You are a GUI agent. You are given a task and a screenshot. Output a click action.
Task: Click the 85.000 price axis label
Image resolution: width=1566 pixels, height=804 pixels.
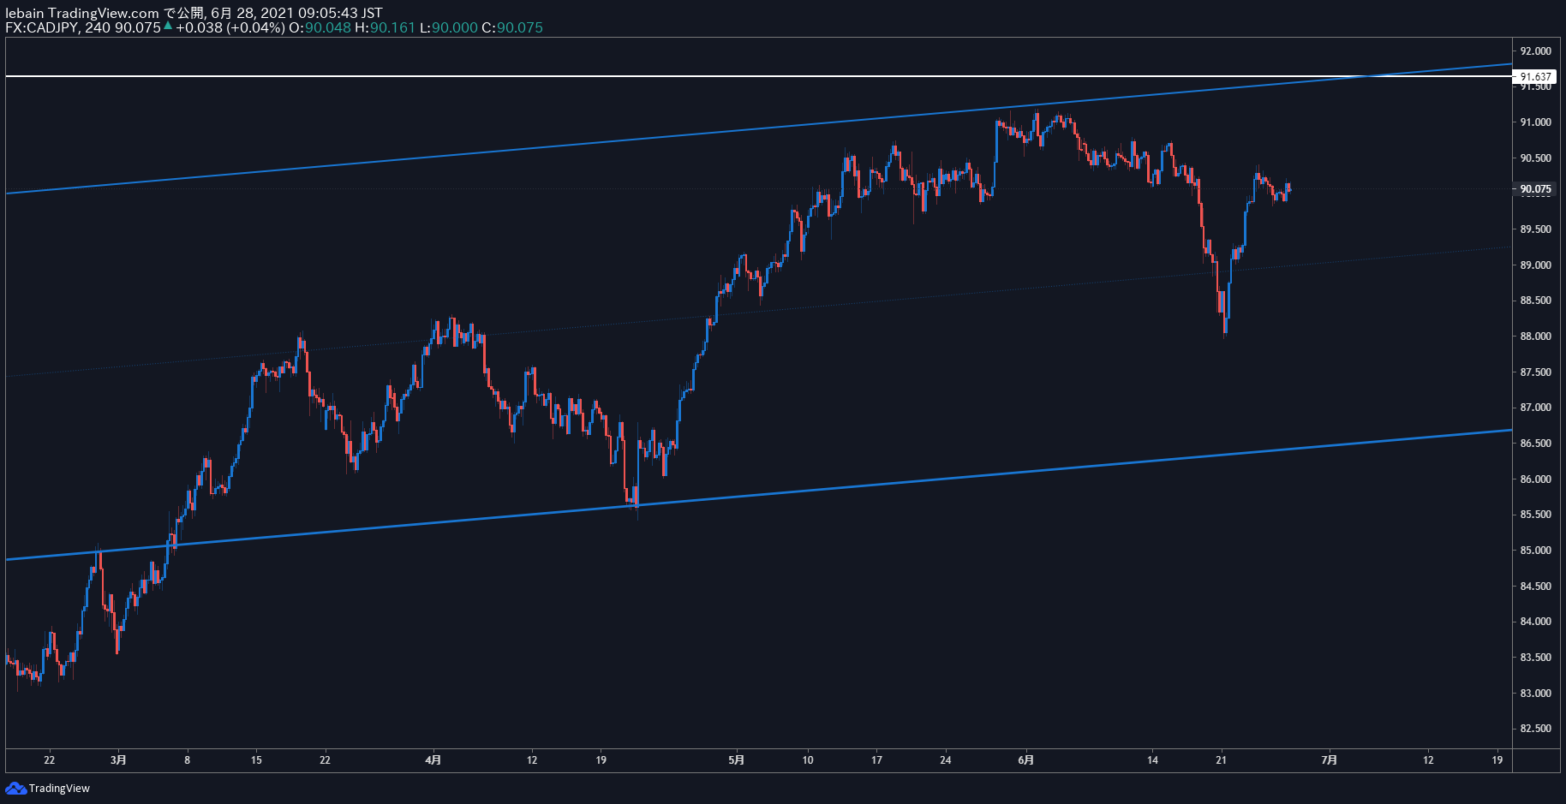pyautogui.click(x=1535, y=551)
